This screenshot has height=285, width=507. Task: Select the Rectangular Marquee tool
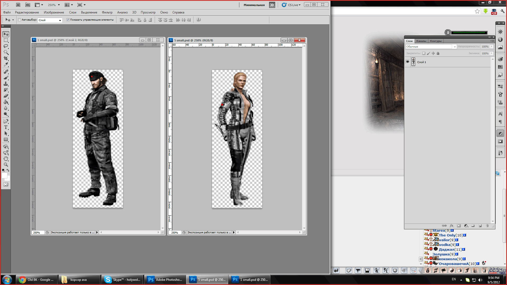point(6,40)
